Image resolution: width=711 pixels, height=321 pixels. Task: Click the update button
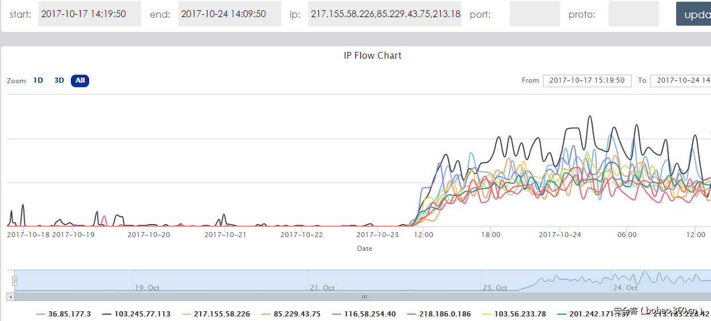pos(694,14)
